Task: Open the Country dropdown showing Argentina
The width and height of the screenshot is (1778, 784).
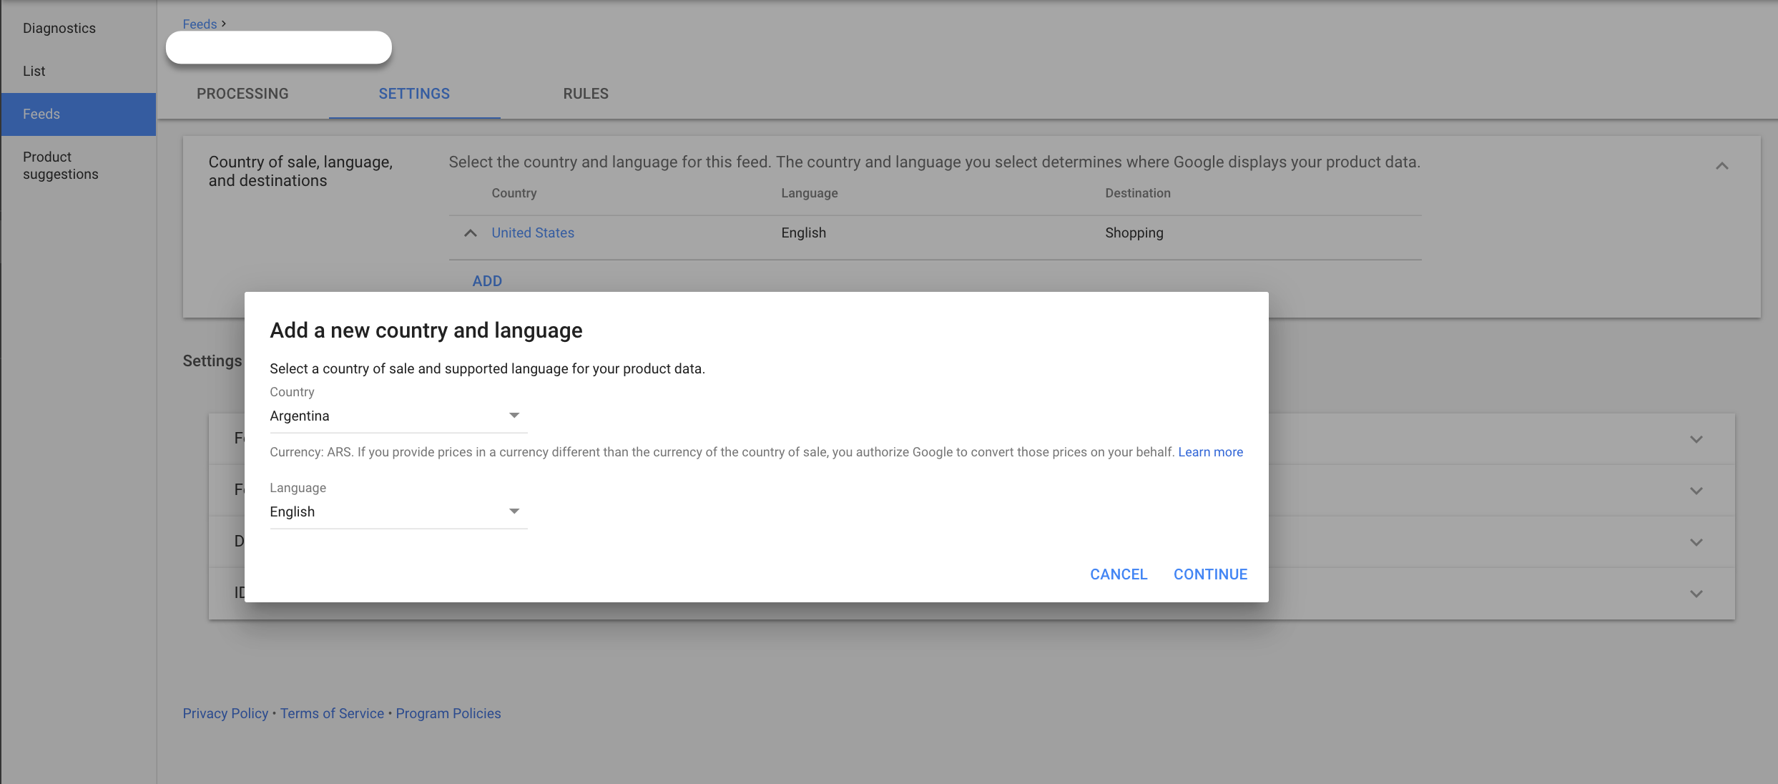Action: 398,416
